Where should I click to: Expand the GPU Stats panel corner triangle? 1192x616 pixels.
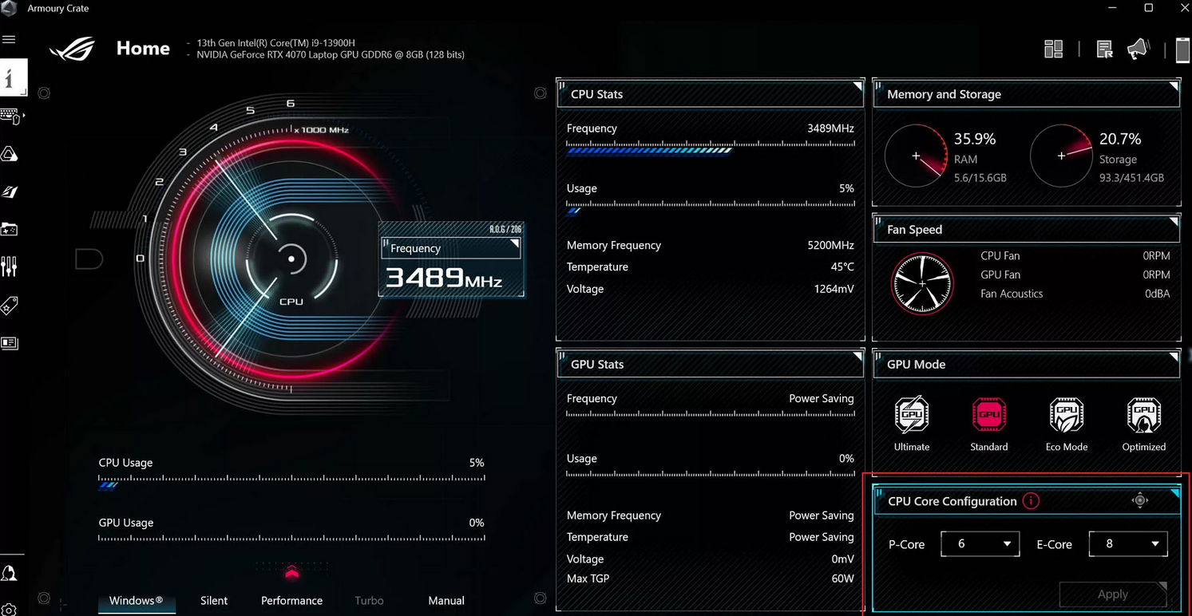coord(857,356)
